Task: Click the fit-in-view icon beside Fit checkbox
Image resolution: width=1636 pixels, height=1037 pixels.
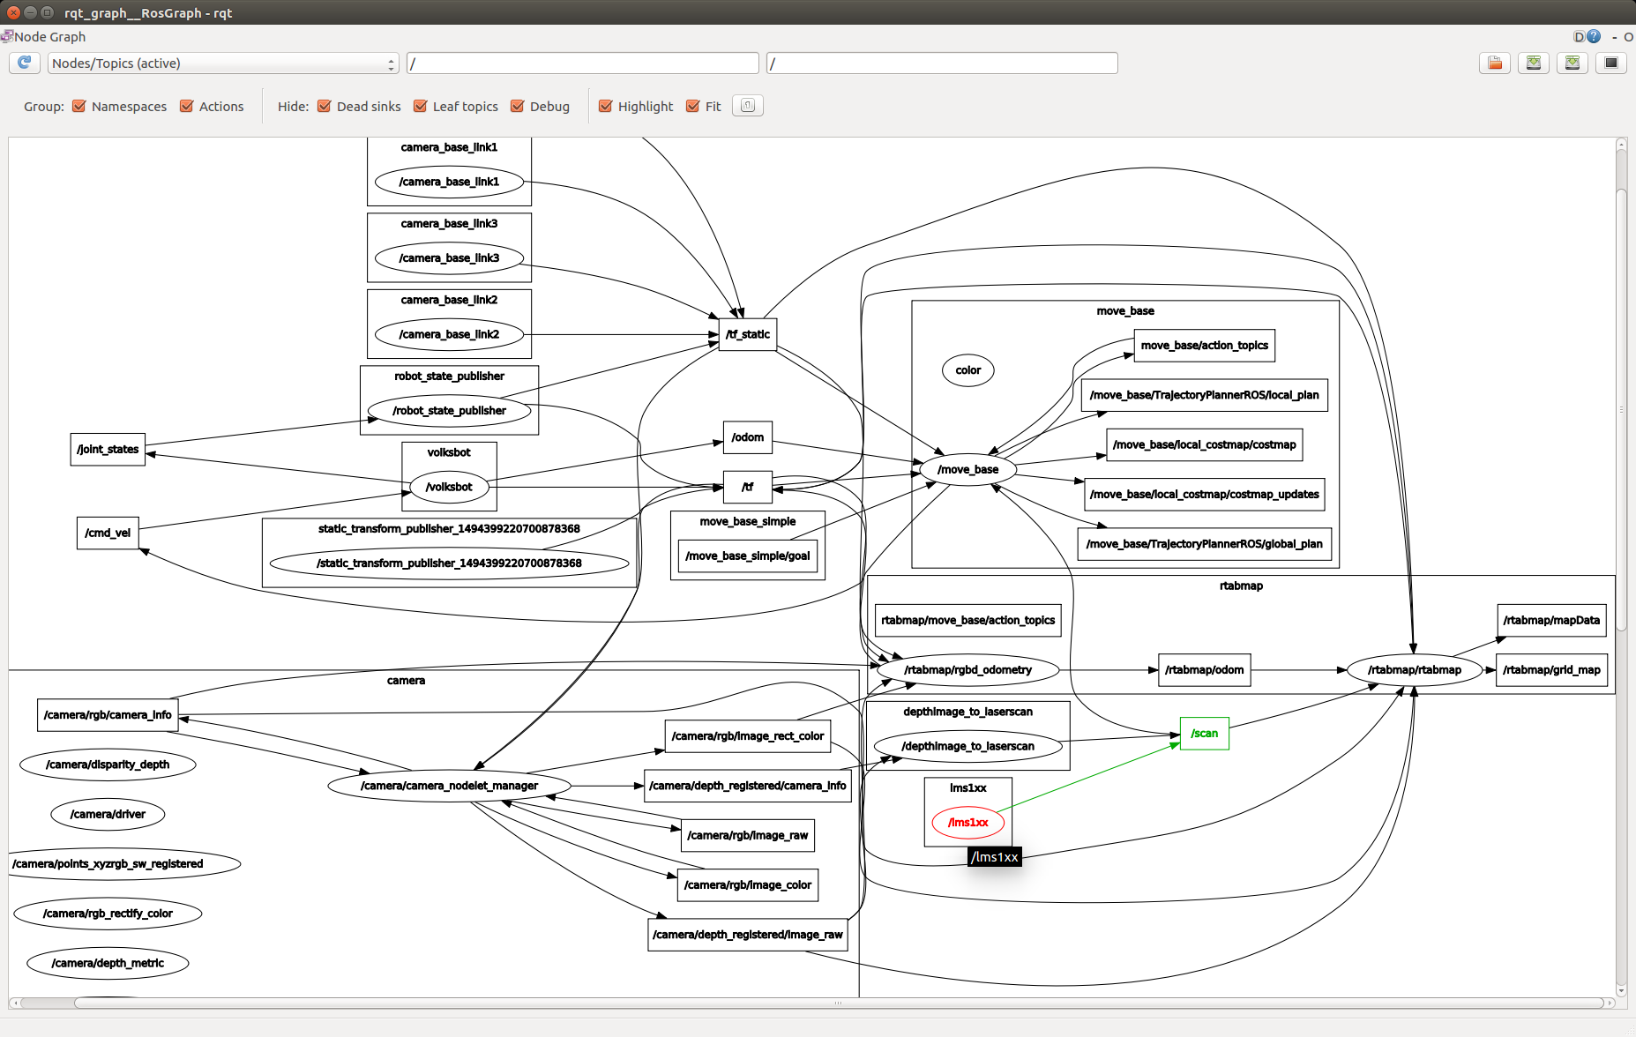Action: tap(748, 106)
